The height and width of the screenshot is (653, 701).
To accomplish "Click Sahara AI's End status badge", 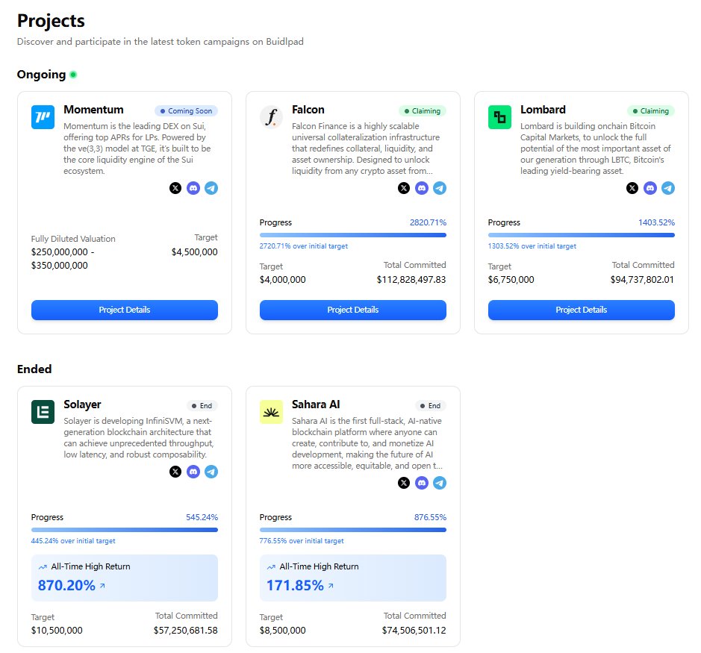I will pyautogui.click(x=431, y=406).
